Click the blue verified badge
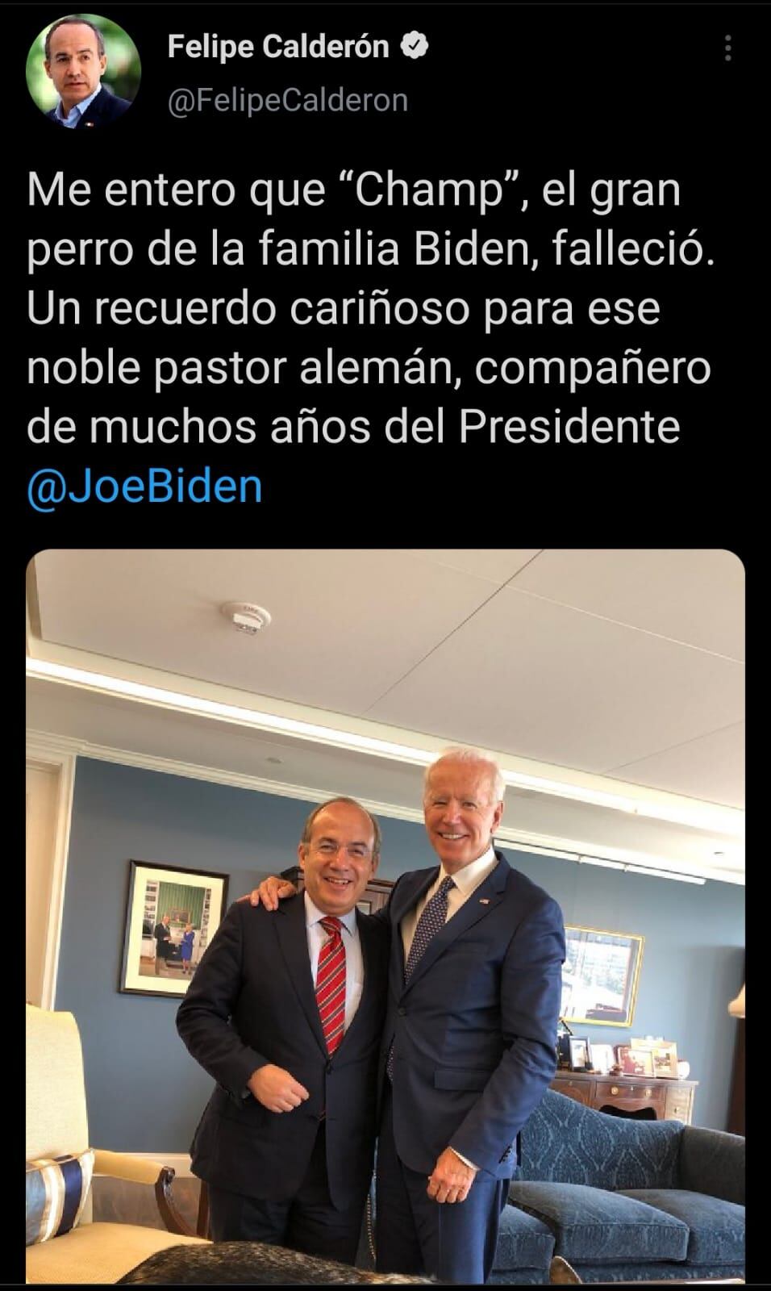Image resolution: width=771 pixels, height=1291 pixels. 414,47
